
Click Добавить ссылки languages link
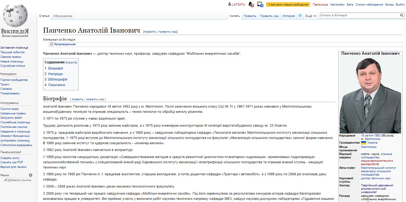[x=19, y=180]
